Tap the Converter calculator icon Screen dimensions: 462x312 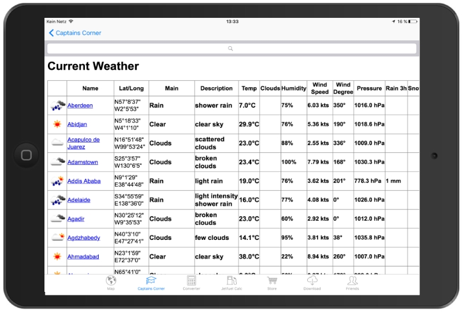click(191, 281)
